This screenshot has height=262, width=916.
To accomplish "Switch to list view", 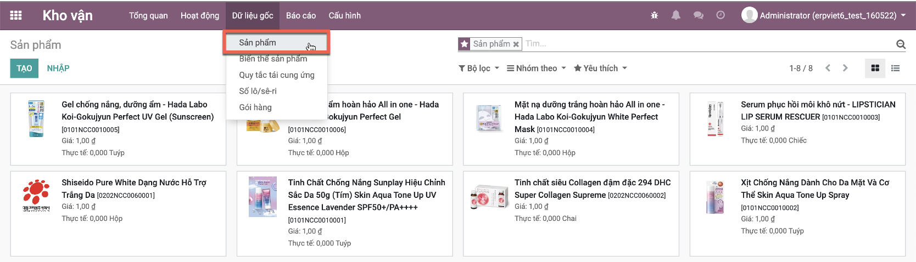I will pos(895,68).
